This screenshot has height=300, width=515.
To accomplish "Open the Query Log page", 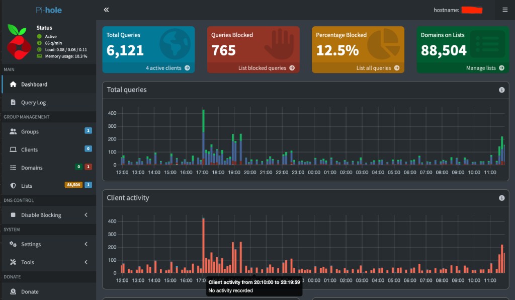I will click(49, 102).
